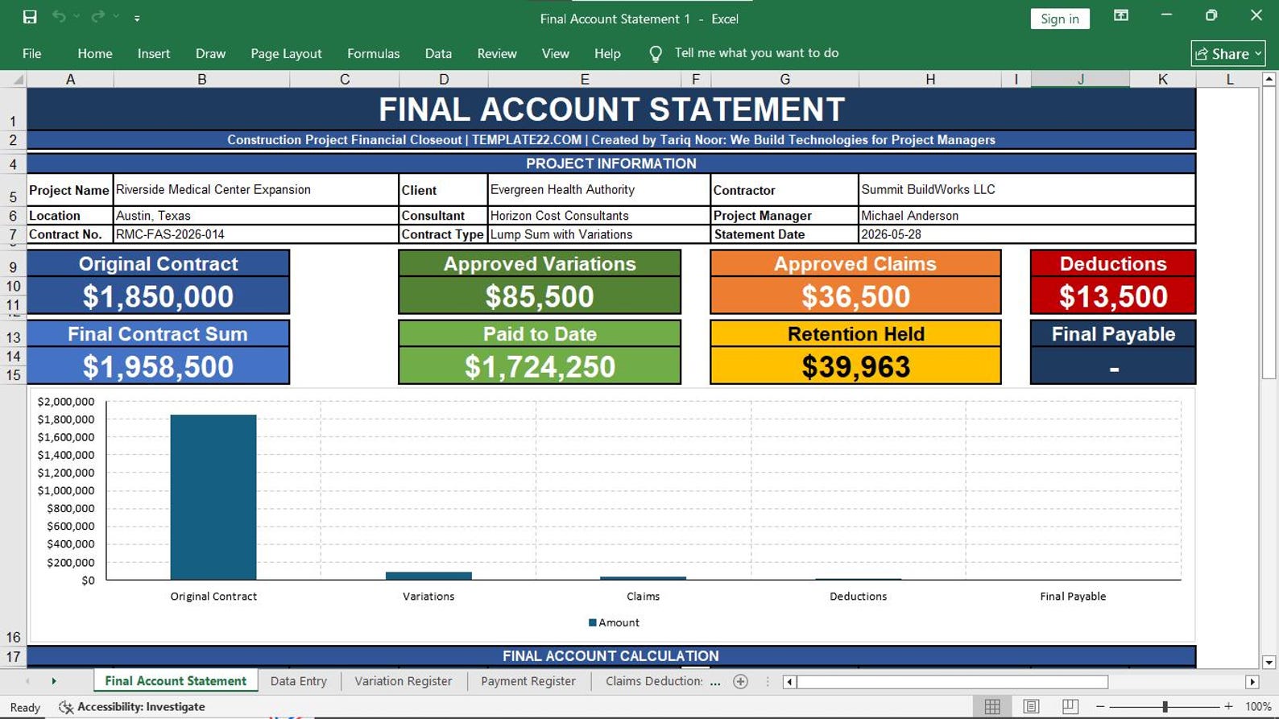Select the Deductions $13,500 value

pos(1113,296)
